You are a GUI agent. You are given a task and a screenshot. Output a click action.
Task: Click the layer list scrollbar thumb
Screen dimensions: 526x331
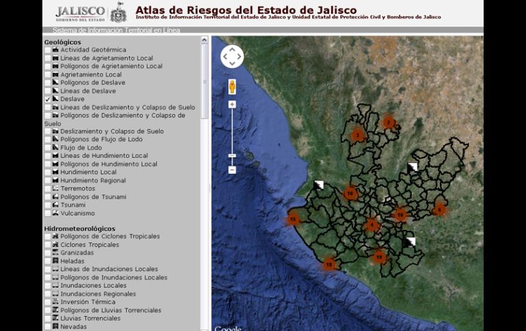[204, 78]
